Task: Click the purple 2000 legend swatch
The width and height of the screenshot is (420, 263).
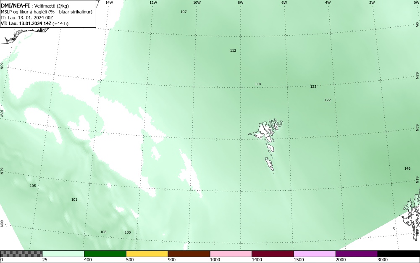Action: (x=357, y=254)
